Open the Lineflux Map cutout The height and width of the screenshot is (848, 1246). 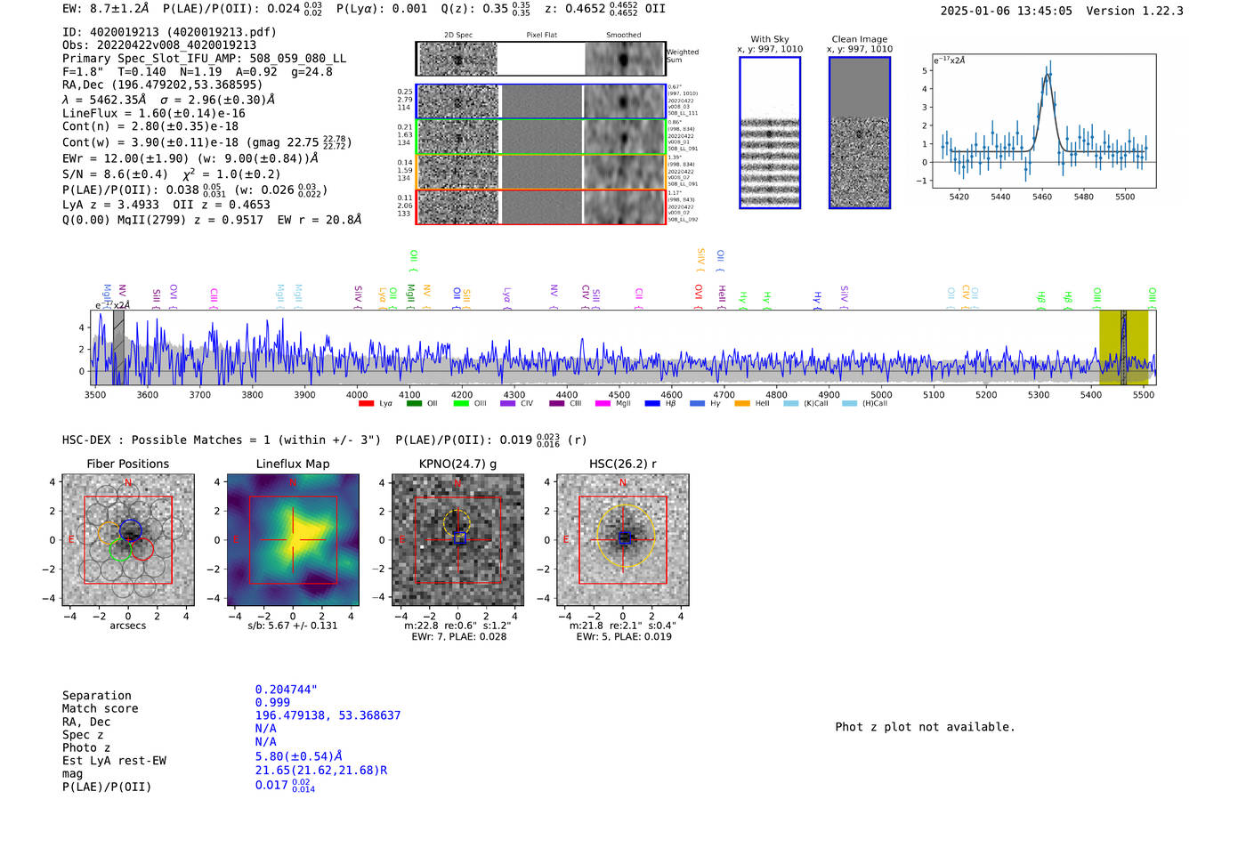click(293, 539)
